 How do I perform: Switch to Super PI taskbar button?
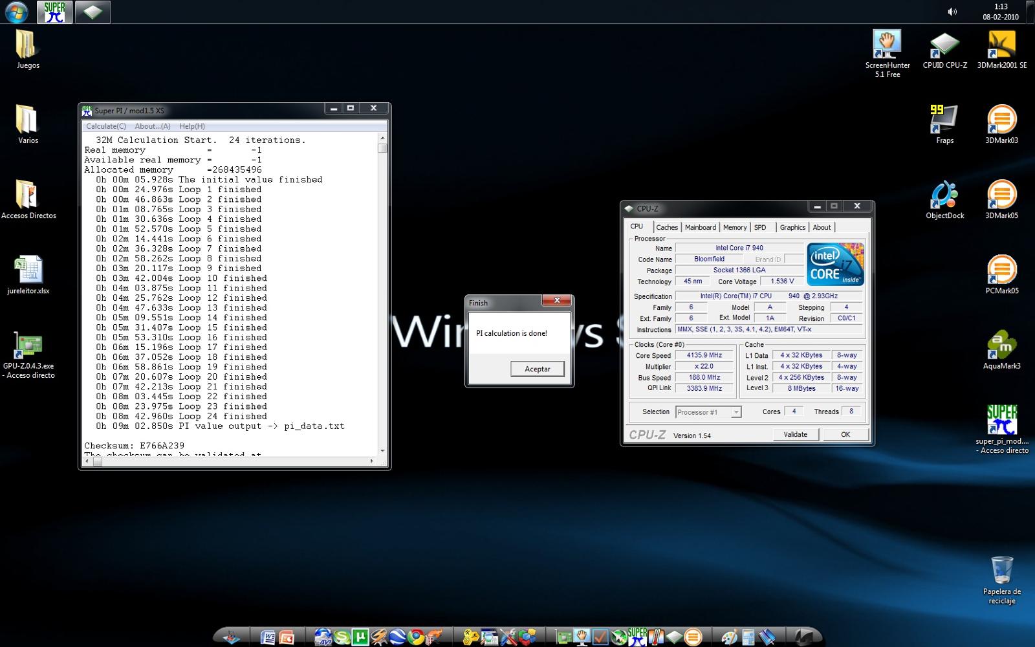click(x=54, y=12)
